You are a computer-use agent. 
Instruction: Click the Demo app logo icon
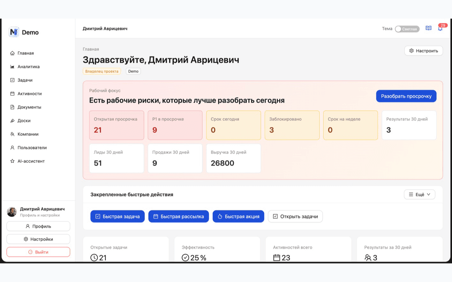(x=14, y=32)
